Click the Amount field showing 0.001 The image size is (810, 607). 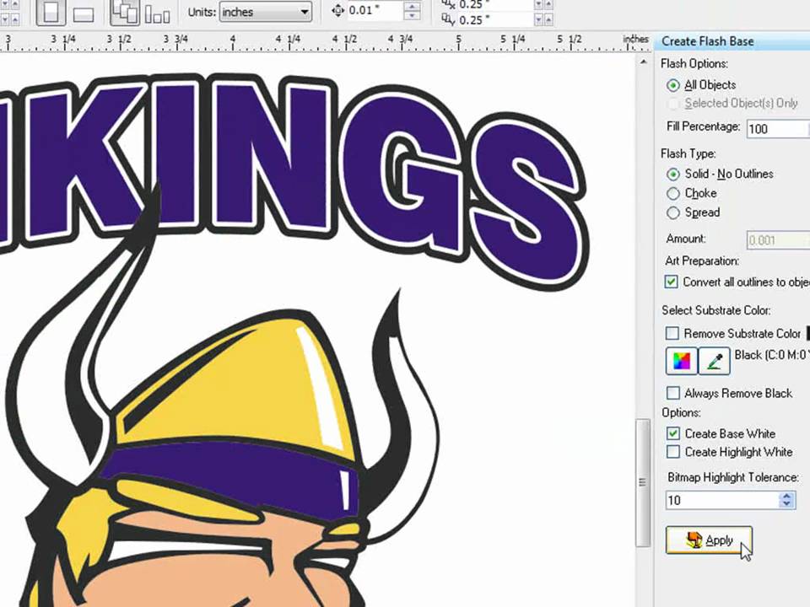pyautogui.click(x=778, y=240)
